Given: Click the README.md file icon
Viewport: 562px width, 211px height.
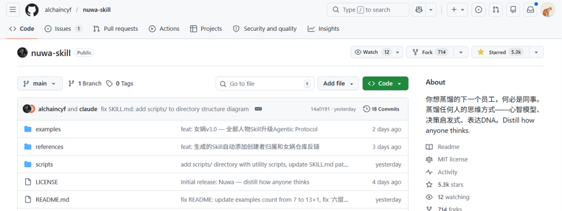Looking at the screenshot, I should (x=28, y=200).
